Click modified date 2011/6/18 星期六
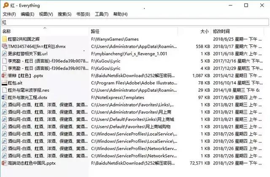This screenshot has height=177, width=270. pos(237,54)
